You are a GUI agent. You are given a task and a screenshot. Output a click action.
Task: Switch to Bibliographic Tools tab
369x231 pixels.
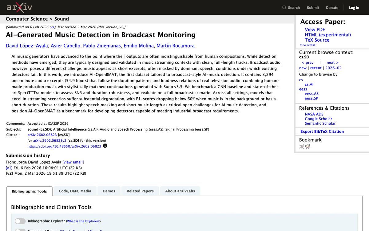coord(29,191)
